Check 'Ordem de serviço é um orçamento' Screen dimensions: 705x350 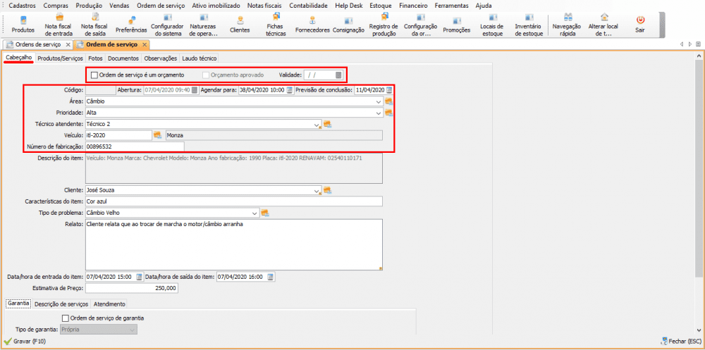coord(94,75)
